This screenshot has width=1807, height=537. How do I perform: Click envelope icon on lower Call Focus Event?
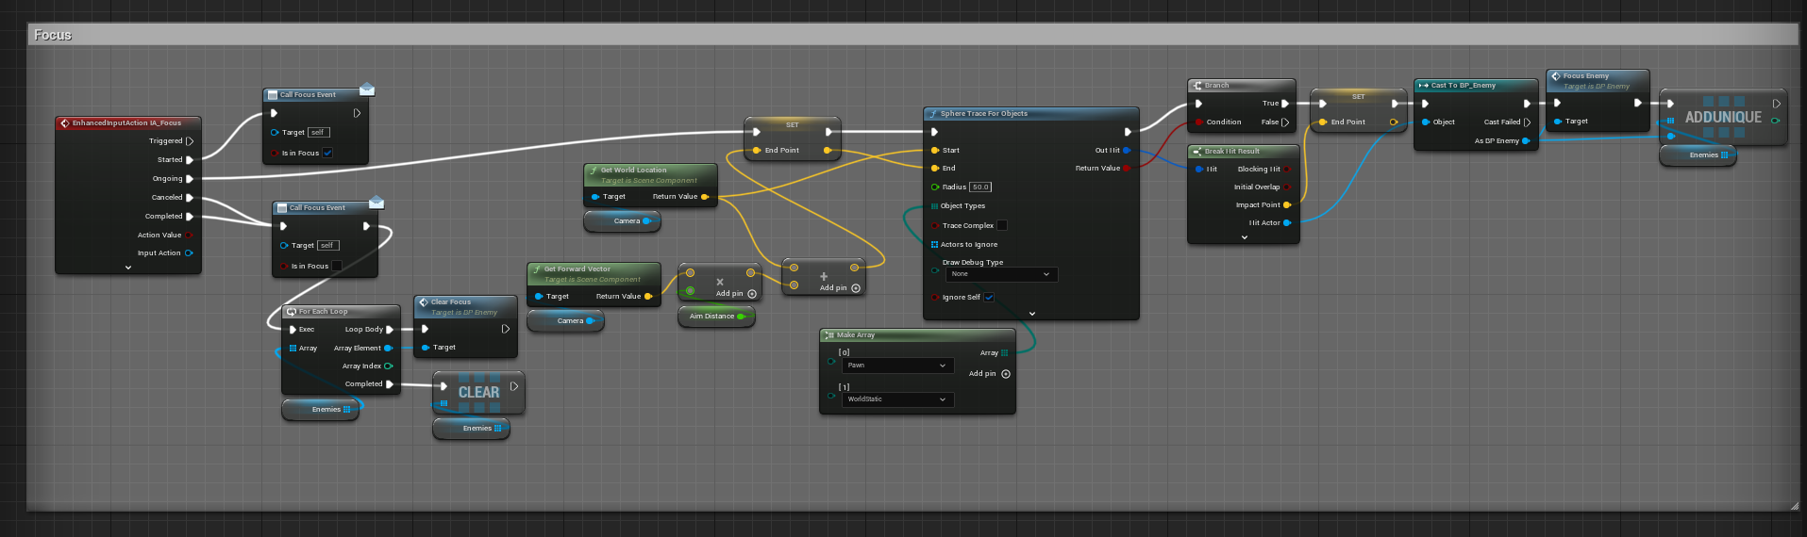click(376, 203)
